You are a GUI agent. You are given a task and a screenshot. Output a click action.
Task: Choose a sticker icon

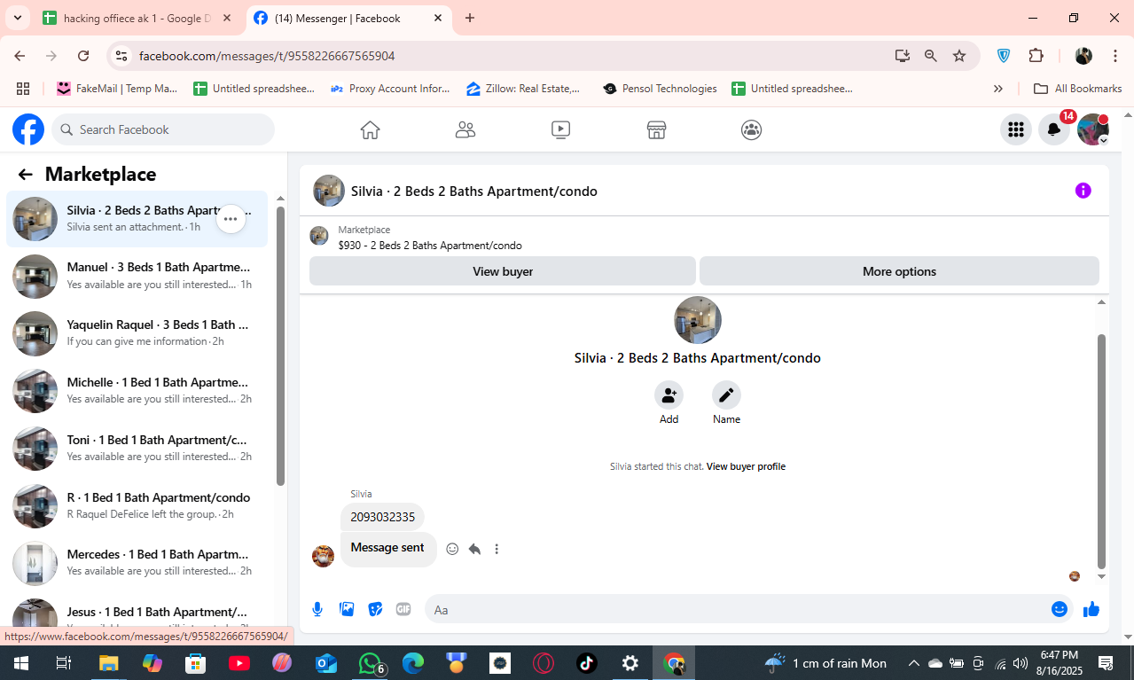[375, 609]
